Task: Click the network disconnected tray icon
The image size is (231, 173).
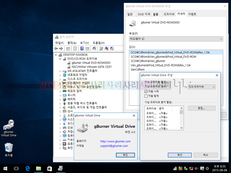Action: [x=191, y=168]
